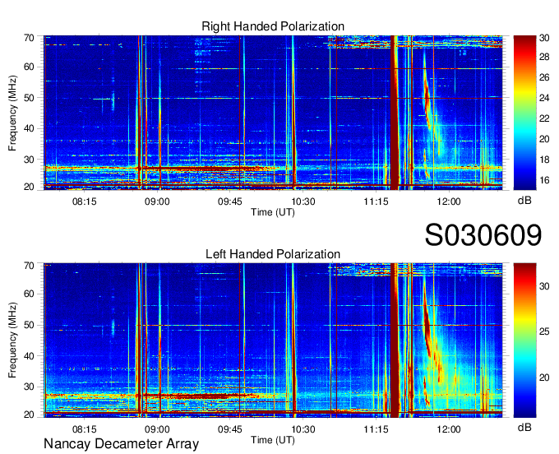Click the 12:00 tick of Right Handed plot
The height and width of the screenshot is (454, 559).
(449, 202)
